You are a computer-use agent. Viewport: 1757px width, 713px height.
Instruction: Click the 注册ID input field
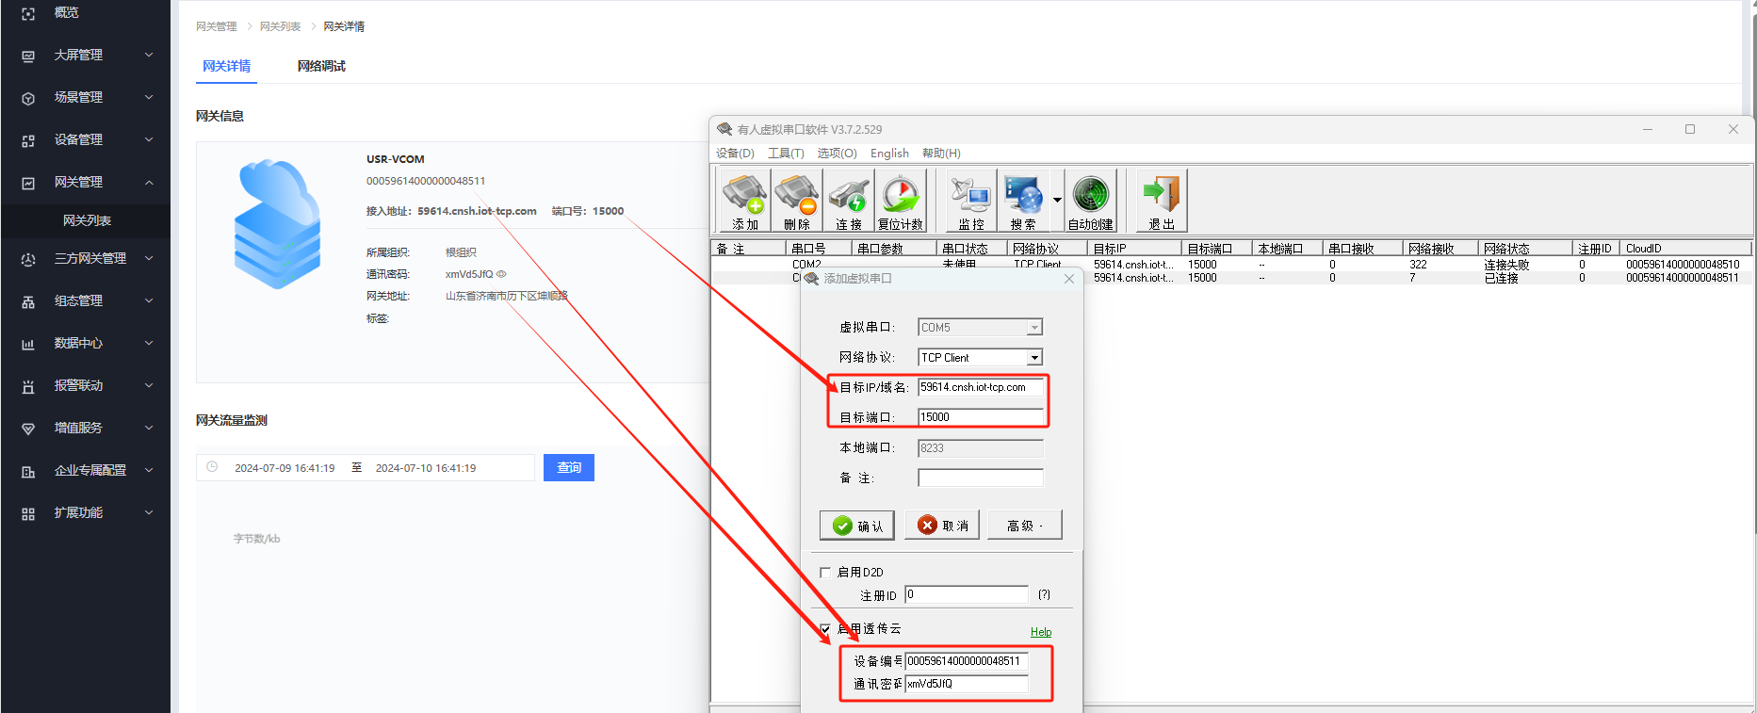[967, 594]
